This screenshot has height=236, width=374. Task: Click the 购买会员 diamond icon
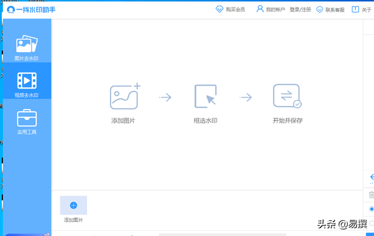pos(220,9)
